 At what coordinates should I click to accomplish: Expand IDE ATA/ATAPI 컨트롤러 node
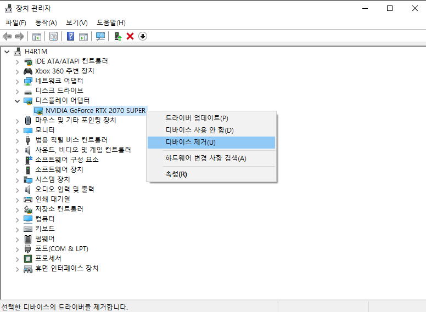pos(18,62)
